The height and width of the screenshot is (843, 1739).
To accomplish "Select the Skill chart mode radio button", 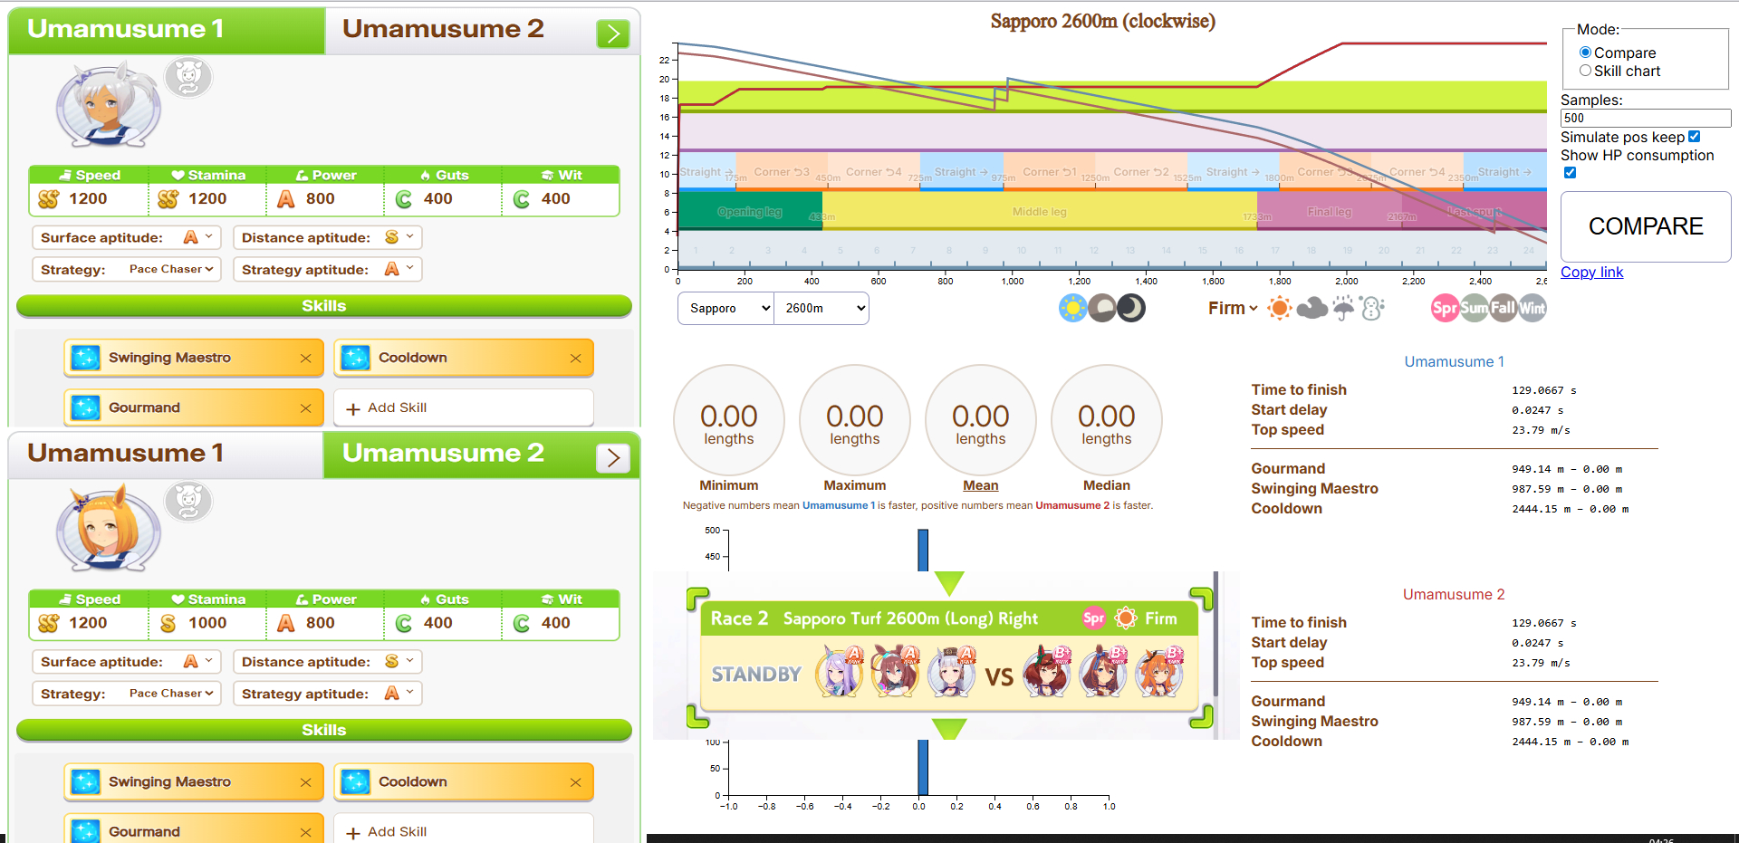I will point(1585,71).
